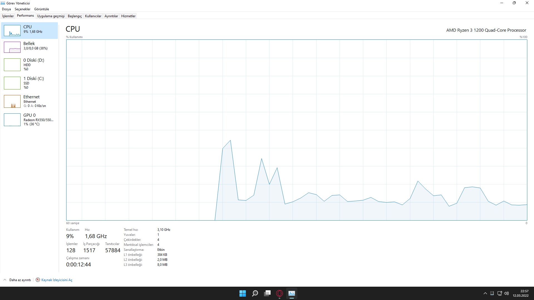Show hidden system tray icons
The image size is (534, 300).
(485, 293)
